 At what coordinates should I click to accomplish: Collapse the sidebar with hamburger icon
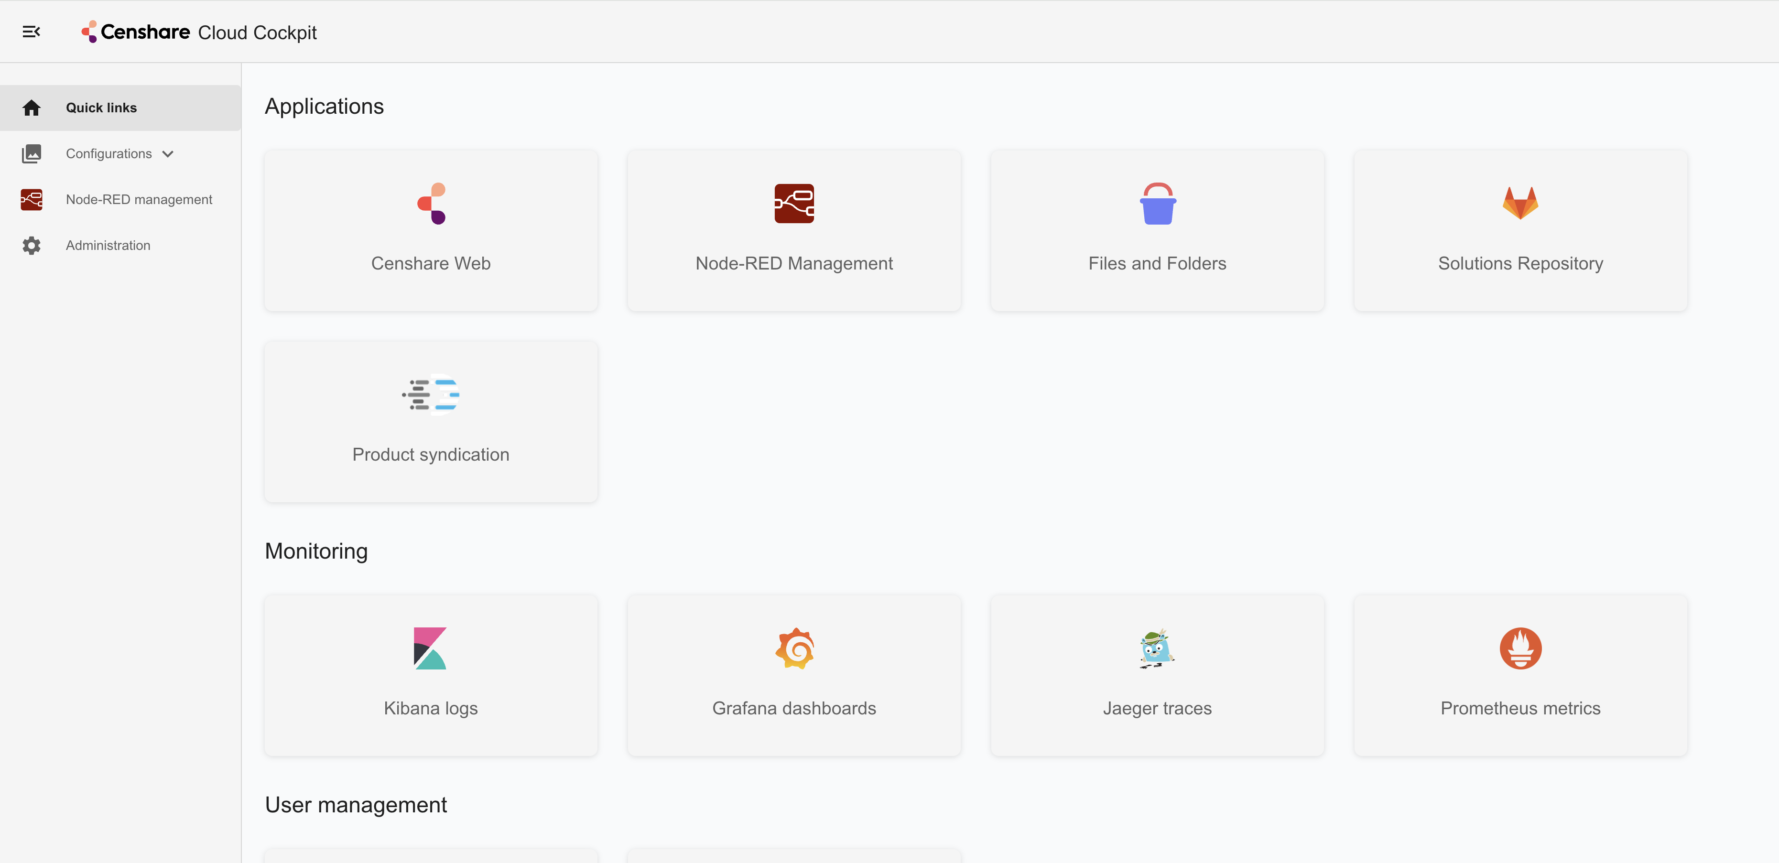click(31, 32)
